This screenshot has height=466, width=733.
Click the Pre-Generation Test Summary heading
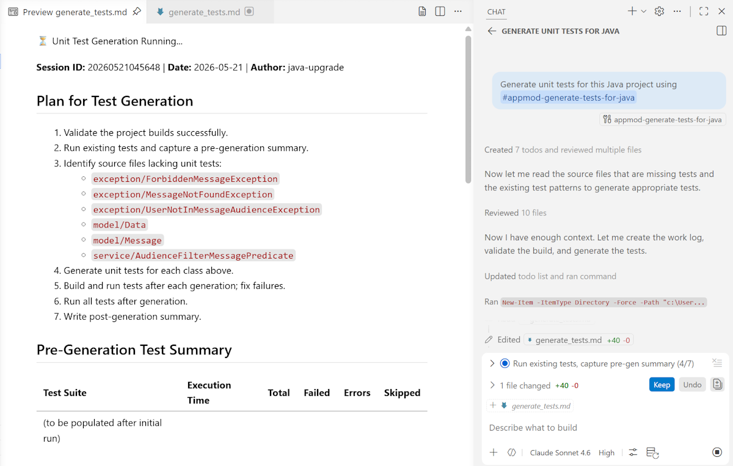134,349
